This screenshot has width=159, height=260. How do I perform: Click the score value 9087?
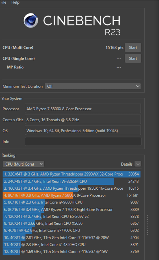pos(134,202)
